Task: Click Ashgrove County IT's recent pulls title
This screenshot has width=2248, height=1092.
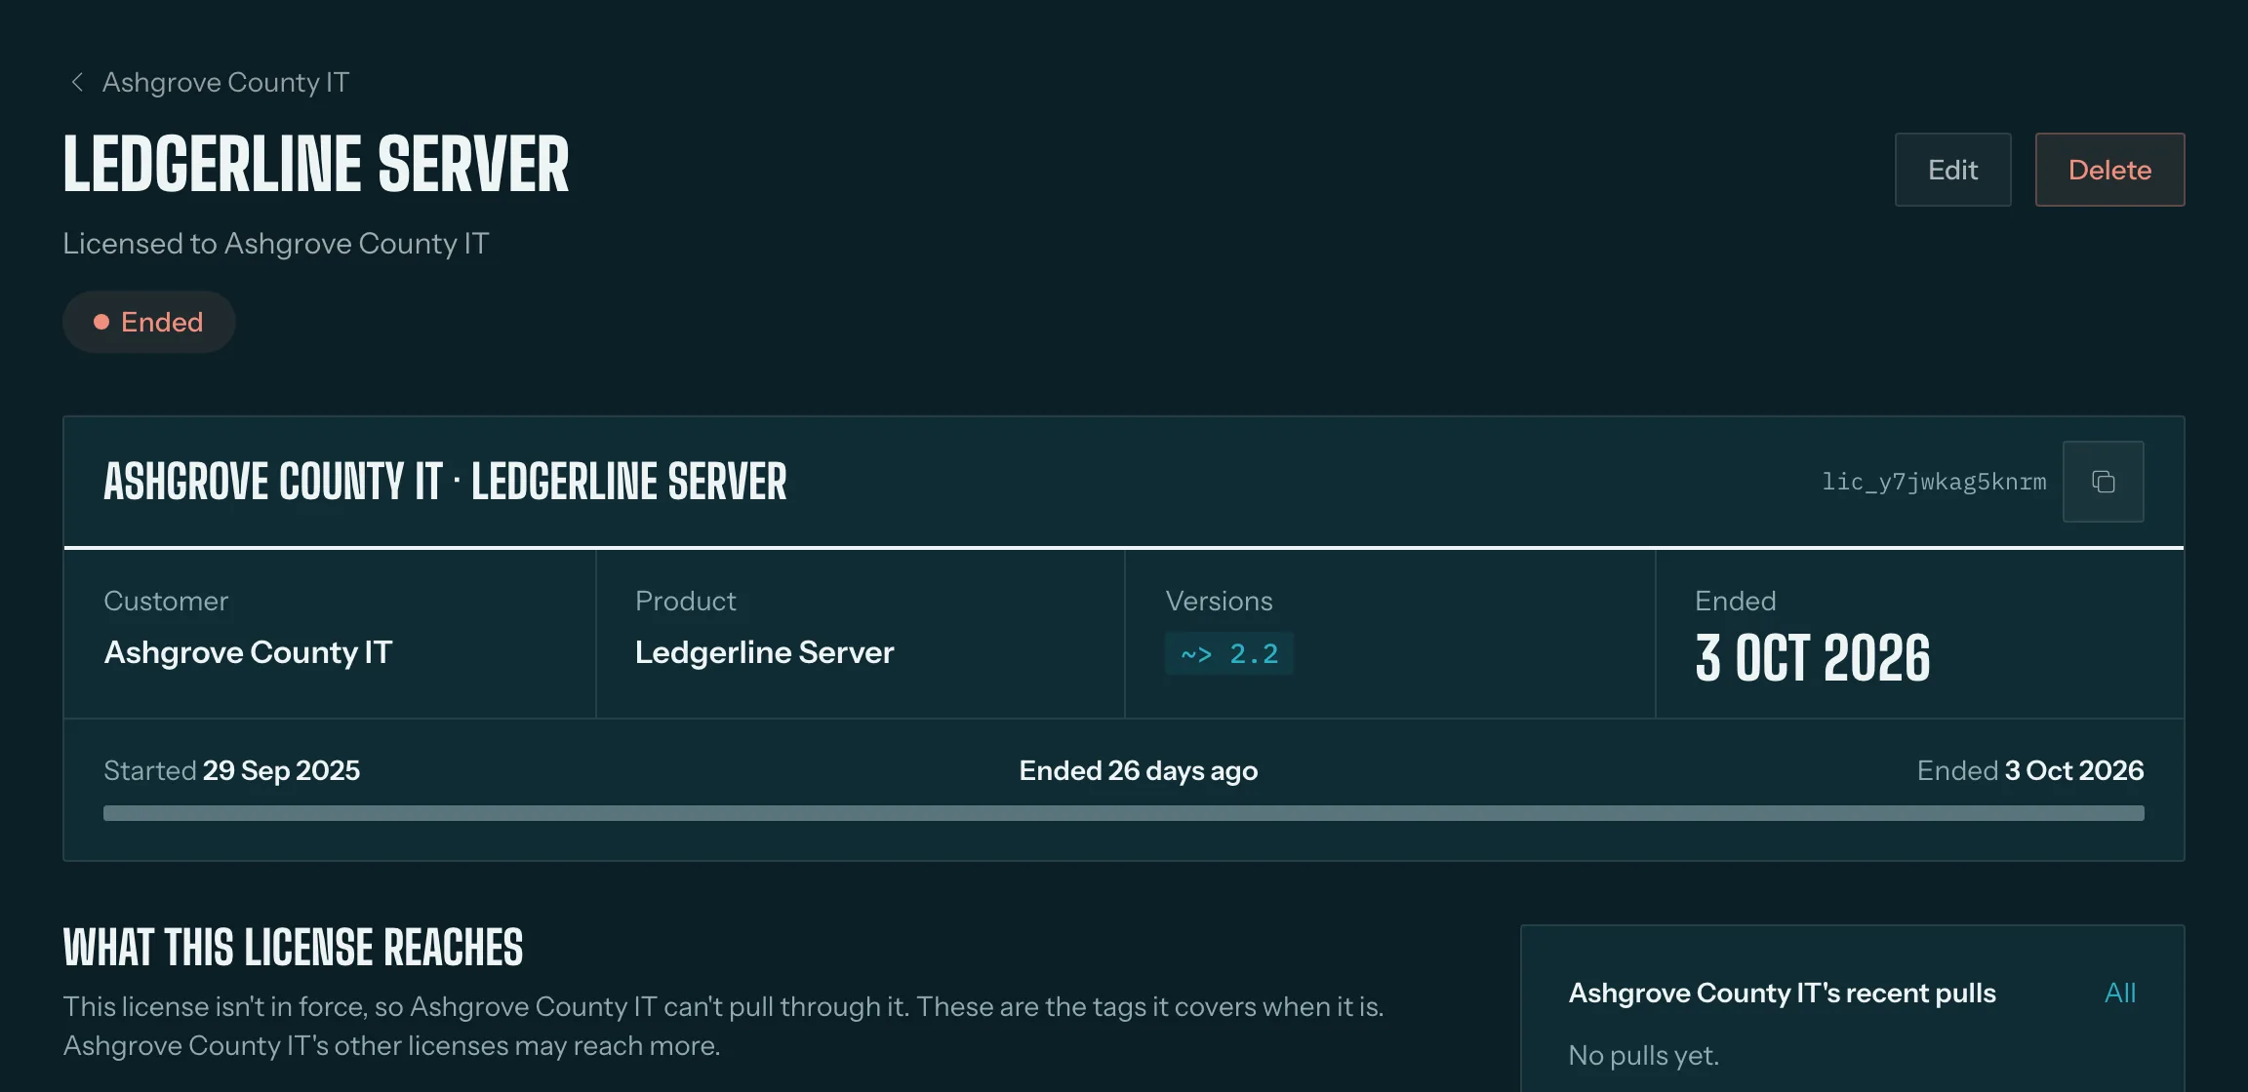Action: tap(1782, 993)
